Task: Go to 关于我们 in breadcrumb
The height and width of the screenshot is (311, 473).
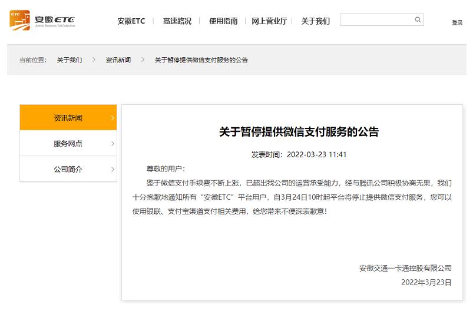Action: tap(70, 60)
